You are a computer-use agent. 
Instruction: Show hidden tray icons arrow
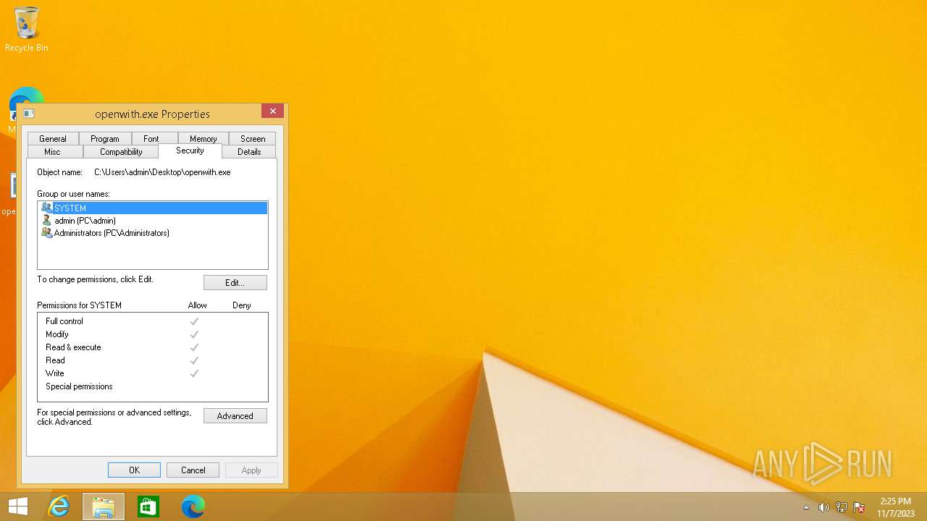click(806, 507)
